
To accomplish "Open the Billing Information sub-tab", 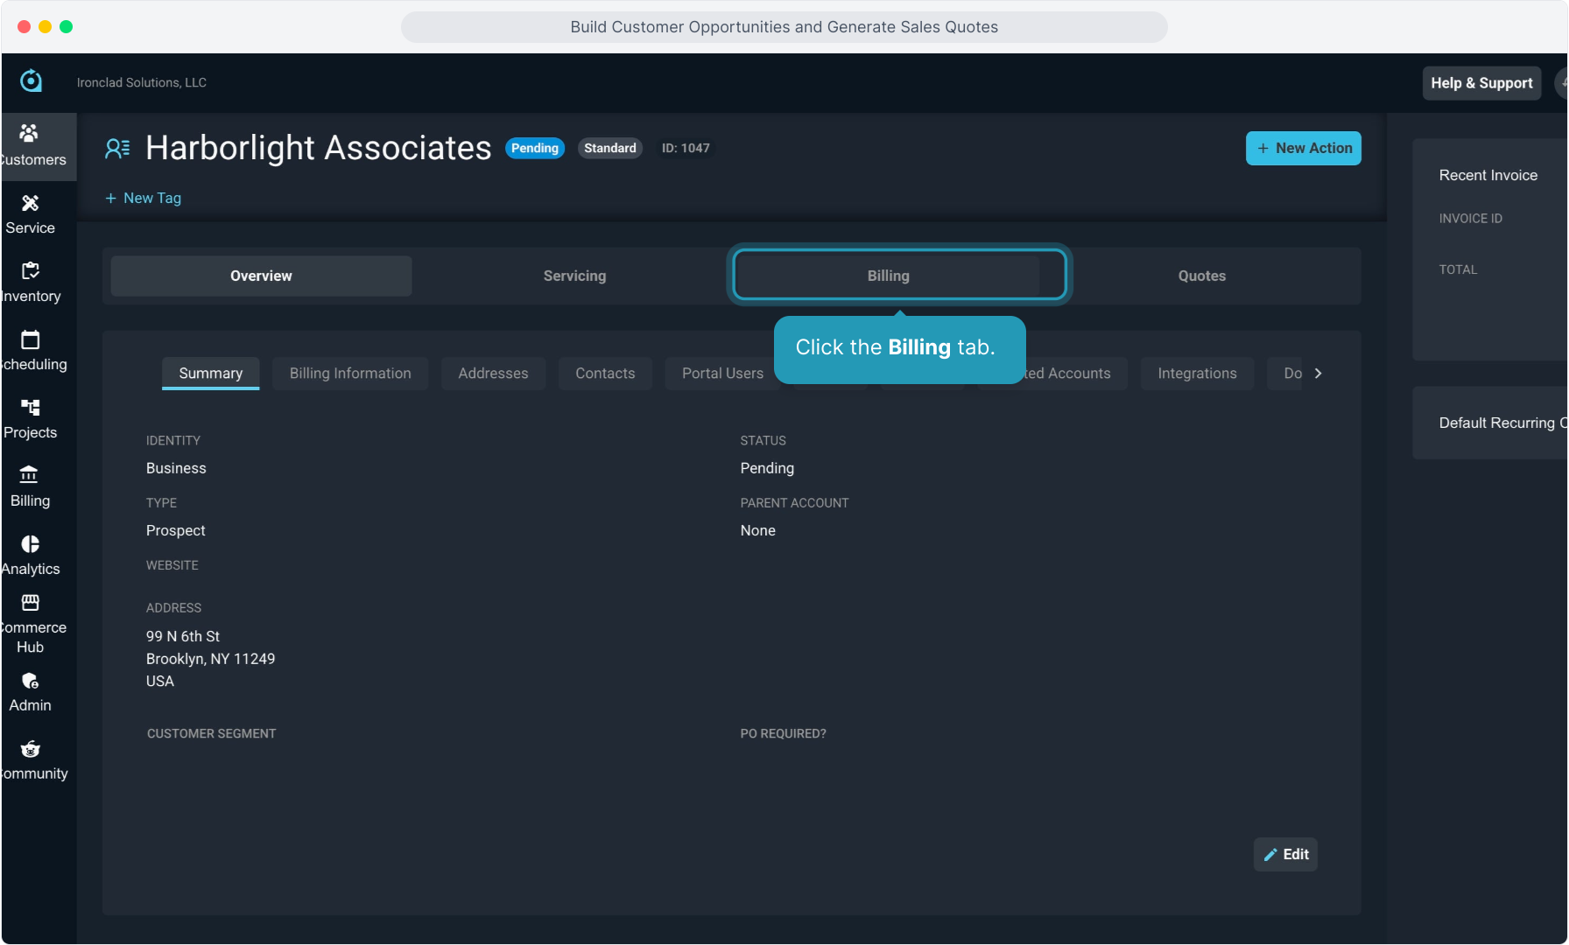I will (x=350, y=374).
